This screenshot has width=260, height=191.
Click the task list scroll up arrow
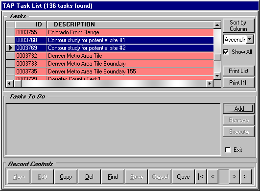217,25
